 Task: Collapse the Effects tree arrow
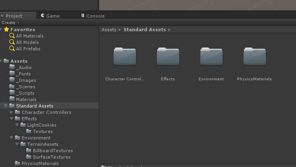[x=12, y=119]
